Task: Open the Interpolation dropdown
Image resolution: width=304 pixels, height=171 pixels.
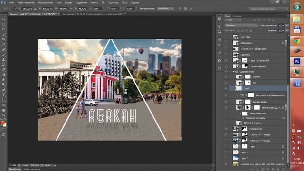Action: tap(165, 9)
